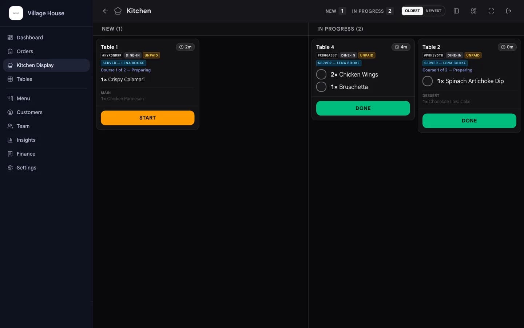Click the Finance receipt icon
The image size is (524, 328).
click(x=10, y=154)
